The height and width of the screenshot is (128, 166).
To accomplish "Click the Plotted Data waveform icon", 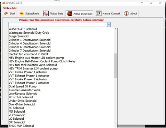I will pyautogui.click(x=46, y=13).
